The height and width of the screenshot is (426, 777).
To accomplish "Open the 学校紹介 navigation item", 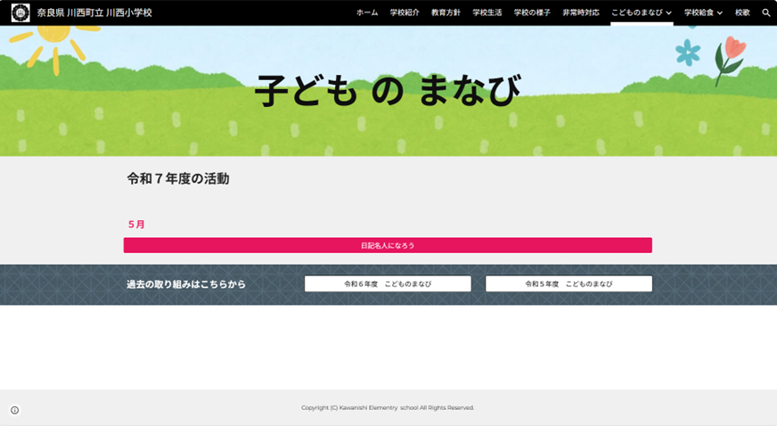I will (404, 13).
